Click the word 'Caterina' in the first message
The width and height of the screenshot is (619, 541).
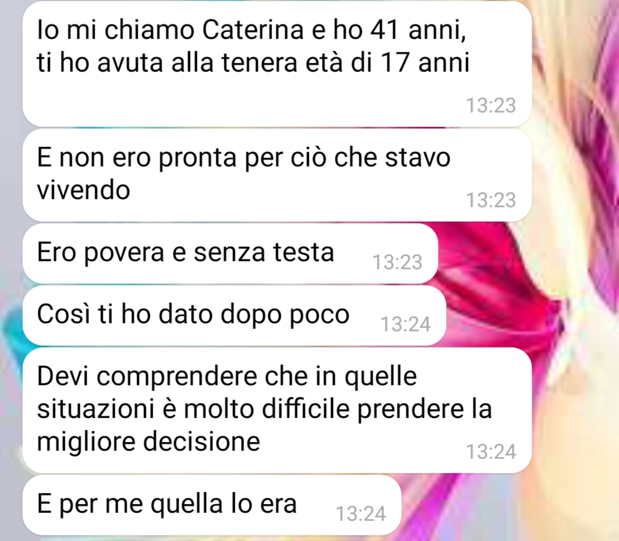tap(253, 30)
